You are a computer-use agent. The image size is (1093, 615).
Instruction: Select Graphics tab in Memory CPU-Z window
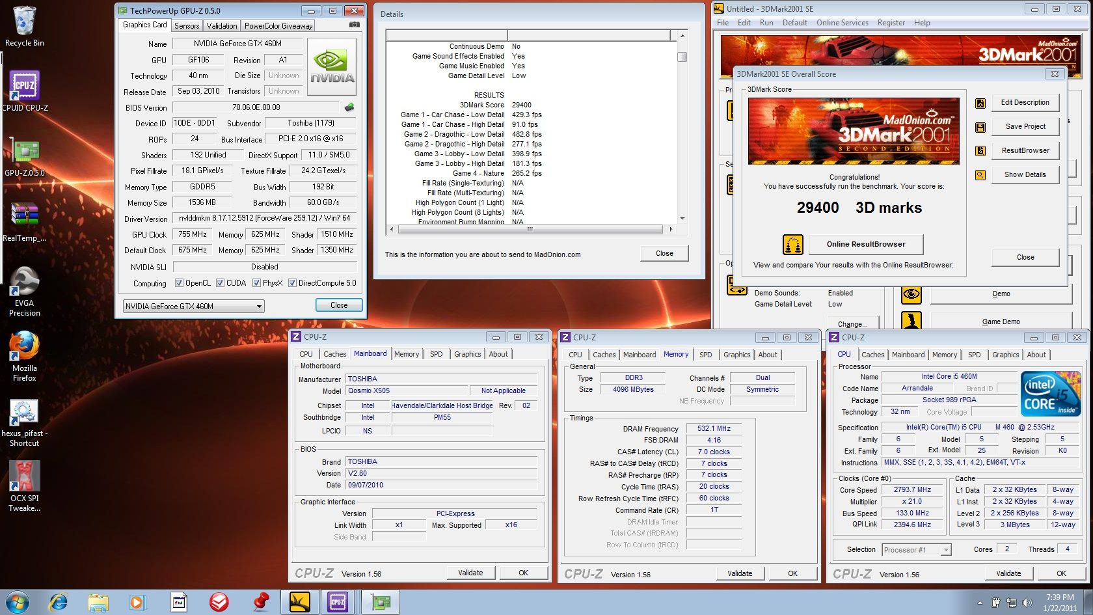(736, 355)
